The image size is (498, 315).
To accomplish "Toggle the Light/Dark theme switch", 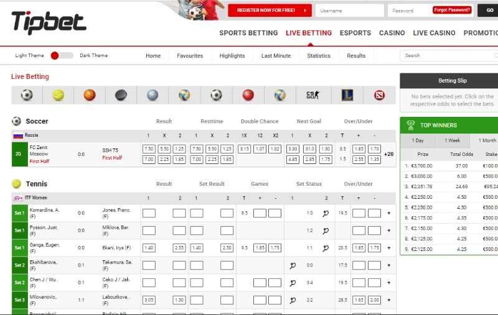I will [x=62, y=55].
